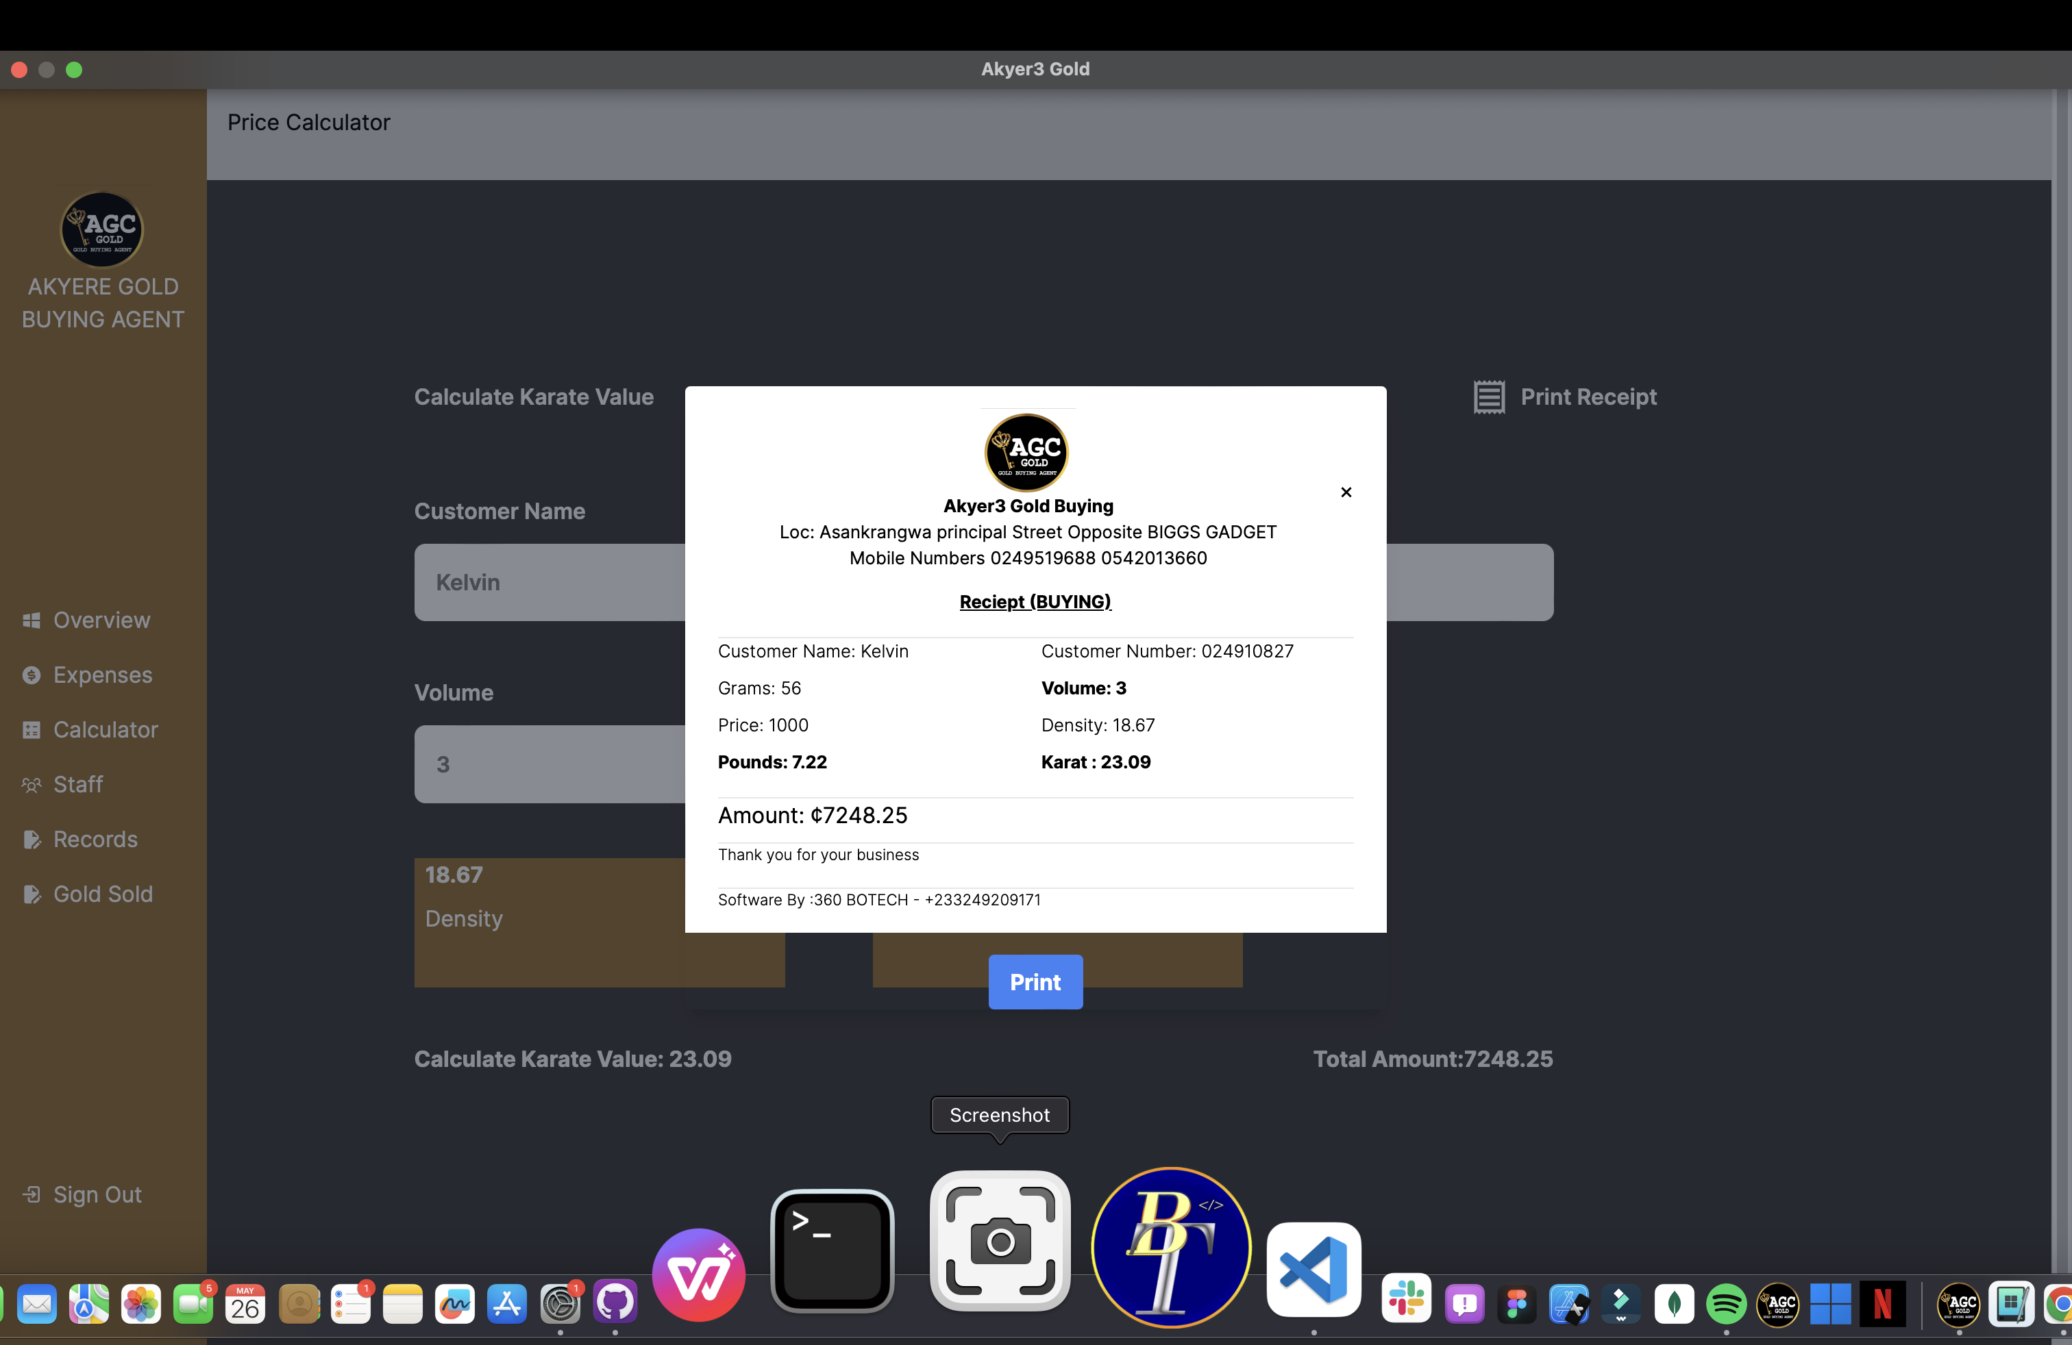Open the Expenses menu item

(x=102, y=675)
